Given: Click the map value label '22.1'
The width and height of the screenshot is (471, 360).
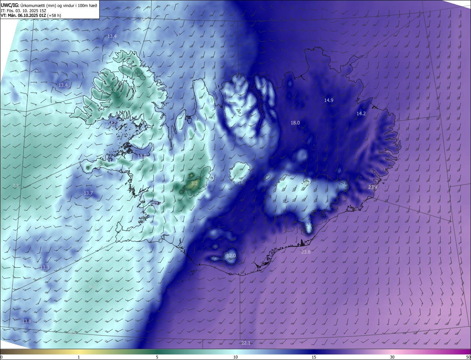Looking at the screenshot, I should [246, 343].
